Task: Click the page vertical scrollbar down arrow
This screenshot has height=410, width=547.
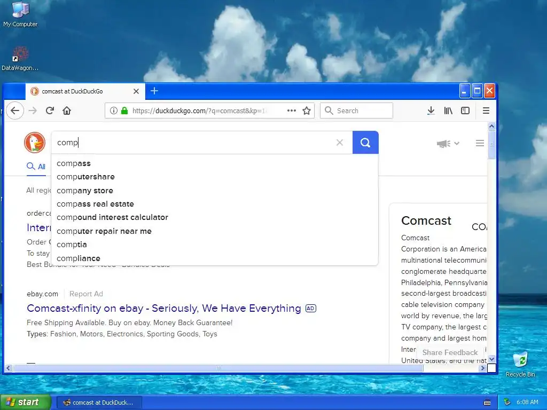Action: pyautogui.click(x=491, y=359)
